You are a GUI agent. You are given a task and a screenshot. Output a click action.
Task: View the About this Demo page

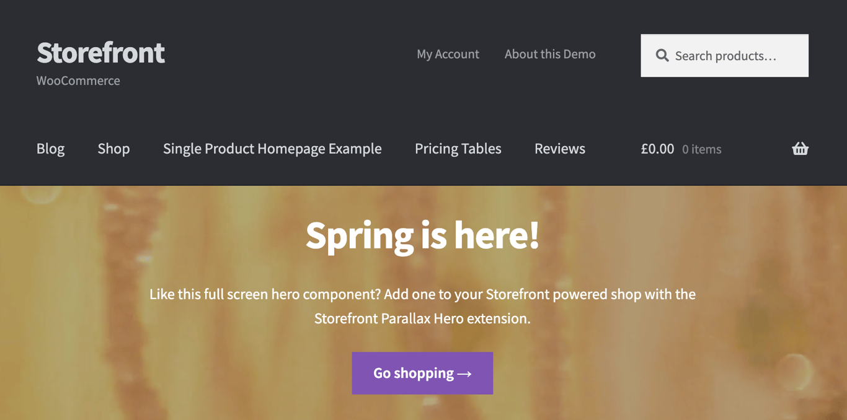[549, 54]
